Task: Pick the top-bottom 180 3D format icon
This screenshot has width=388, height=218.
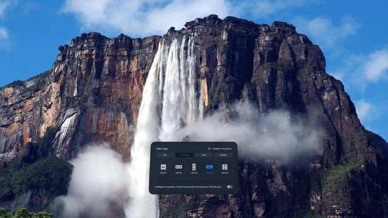Action: tap(194, 167)
